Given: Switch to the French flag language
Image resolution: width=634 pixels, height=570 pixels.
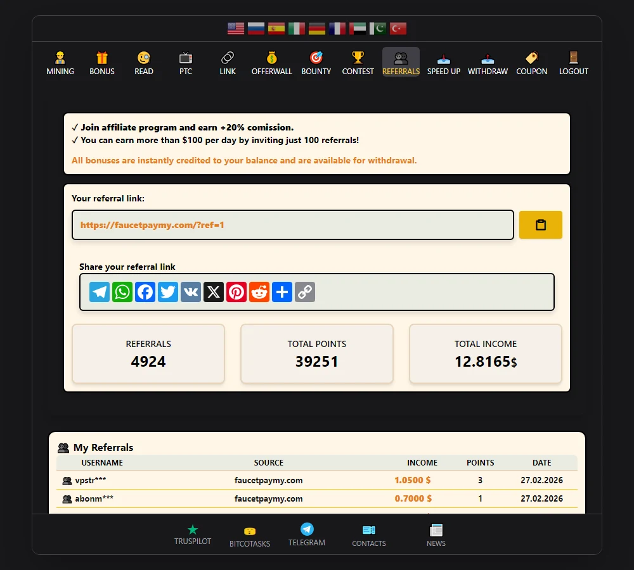Looking at the screenshot, I should pos(337,28).
